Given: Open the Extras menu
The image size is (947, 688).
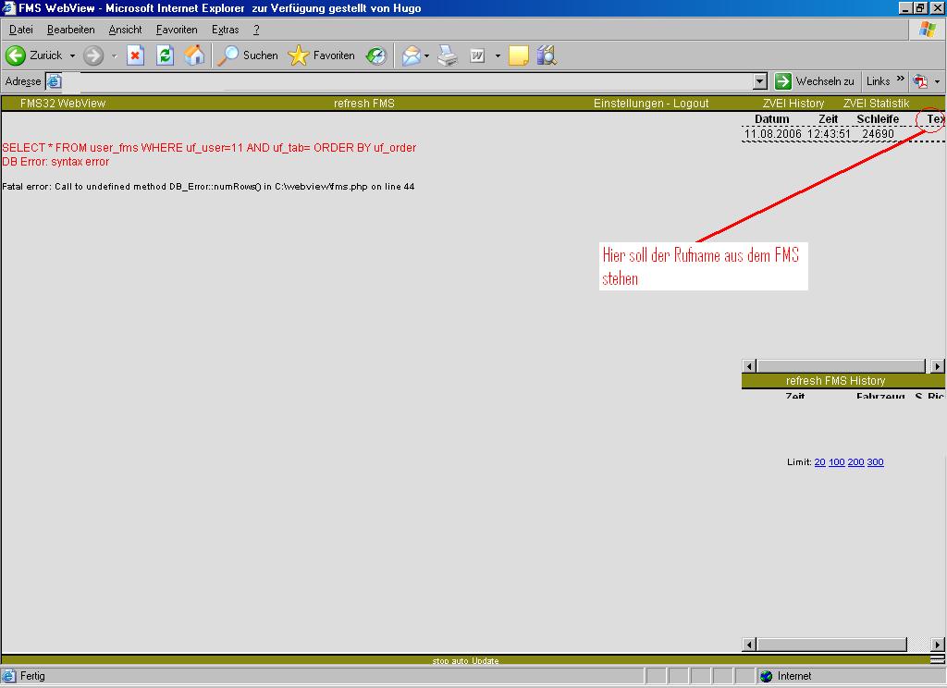Looking at the screenshot, I should (225, 30).
